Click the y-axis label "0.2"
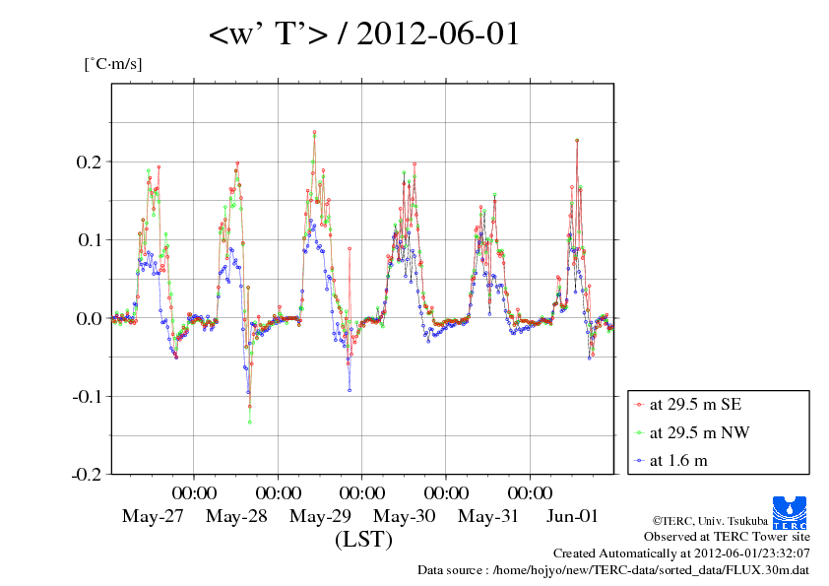Viewport: 829px width, 586px height. click(89, 162)
